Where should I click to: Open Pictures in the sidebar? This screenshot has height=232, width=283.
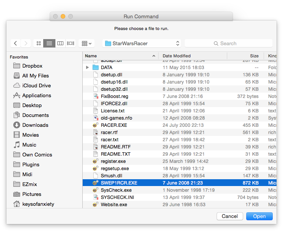27,194
